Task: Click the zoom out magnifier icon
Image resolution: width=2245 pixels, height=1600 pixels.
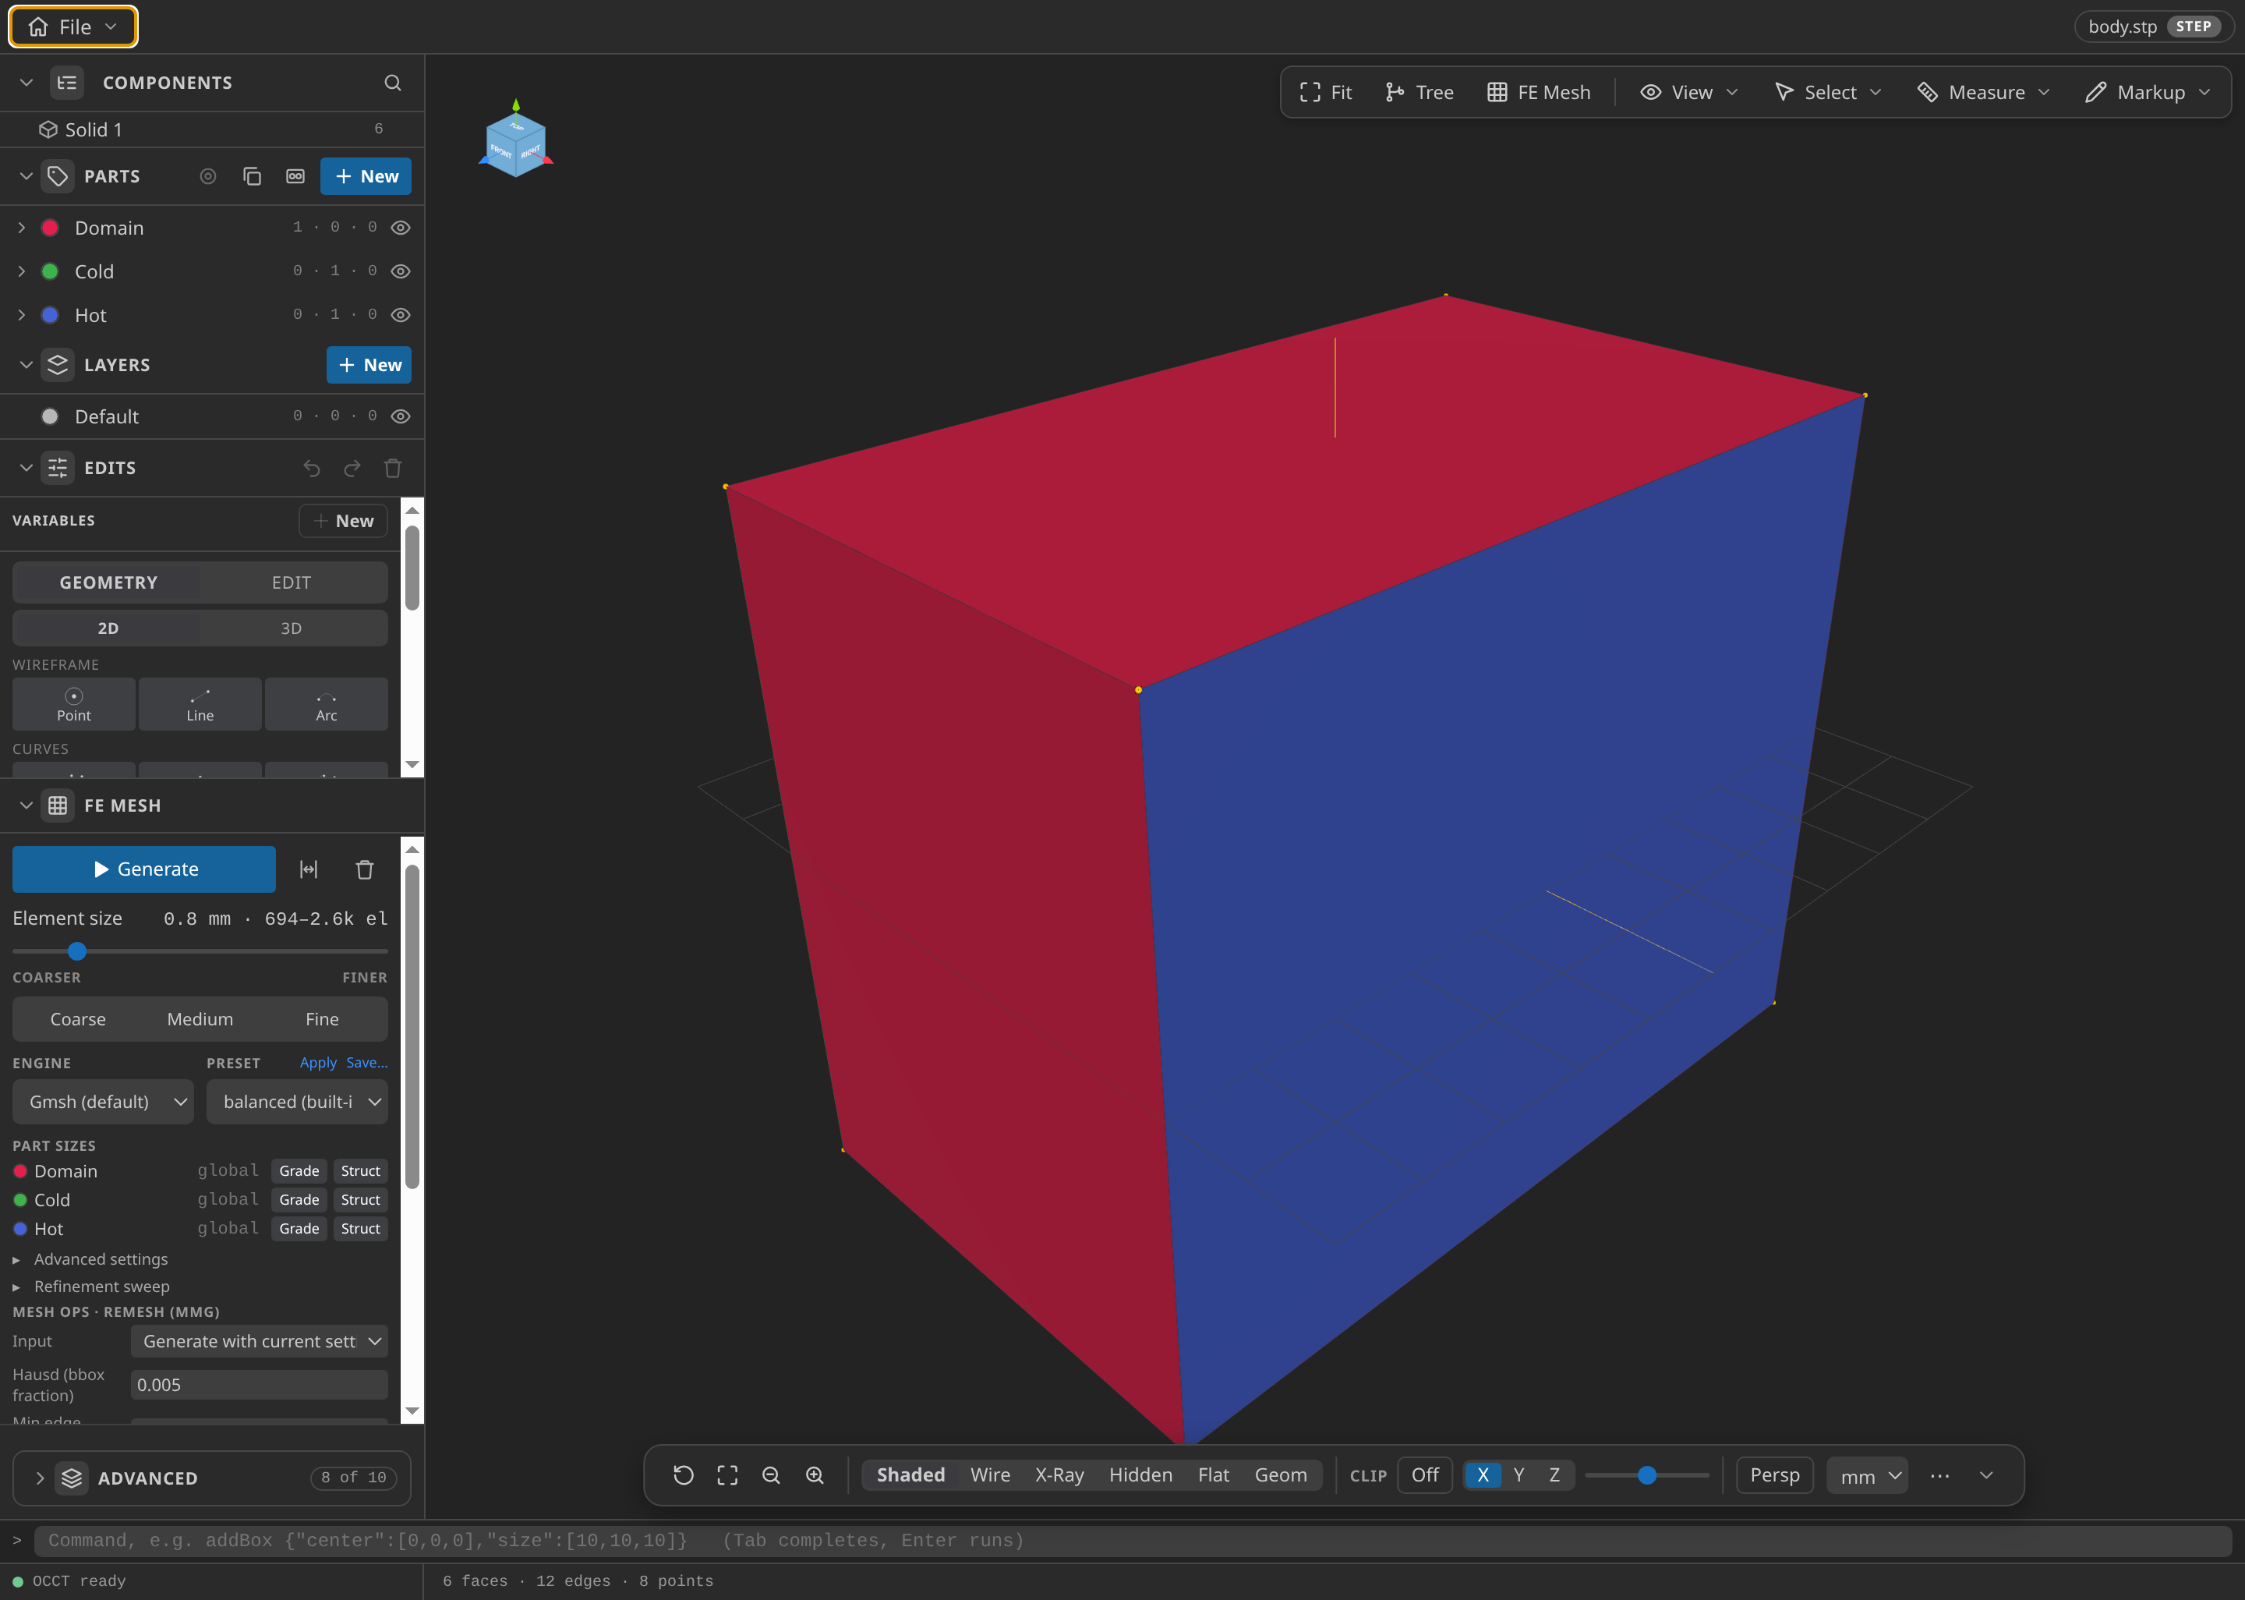Action: [x=771, y=1475]
